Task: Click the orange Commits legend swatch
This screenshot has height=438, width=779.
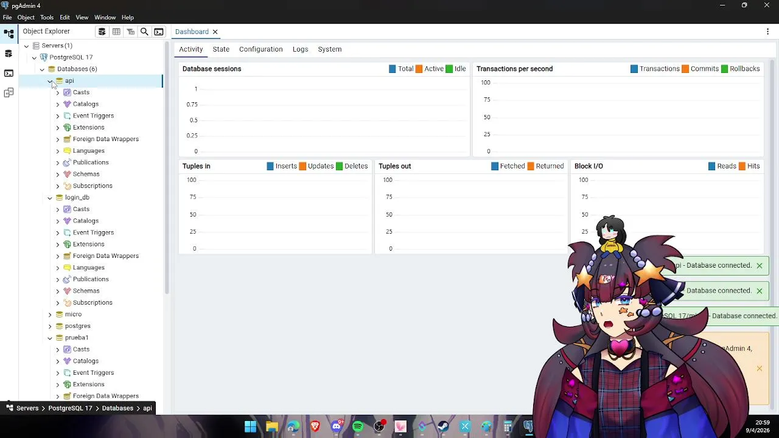Action: point(685,69)
